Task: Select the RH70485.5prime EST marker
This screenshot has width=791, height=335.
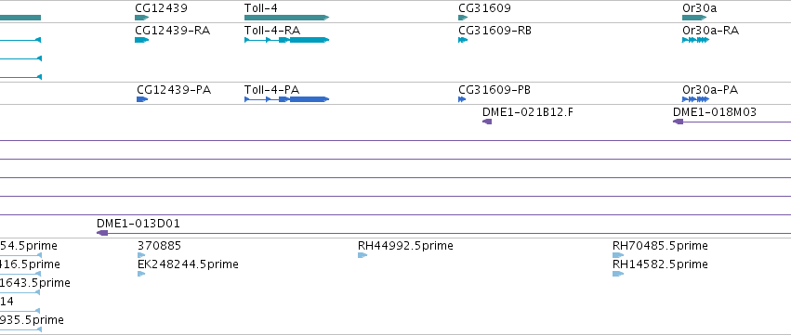Action: click(618, 255)
